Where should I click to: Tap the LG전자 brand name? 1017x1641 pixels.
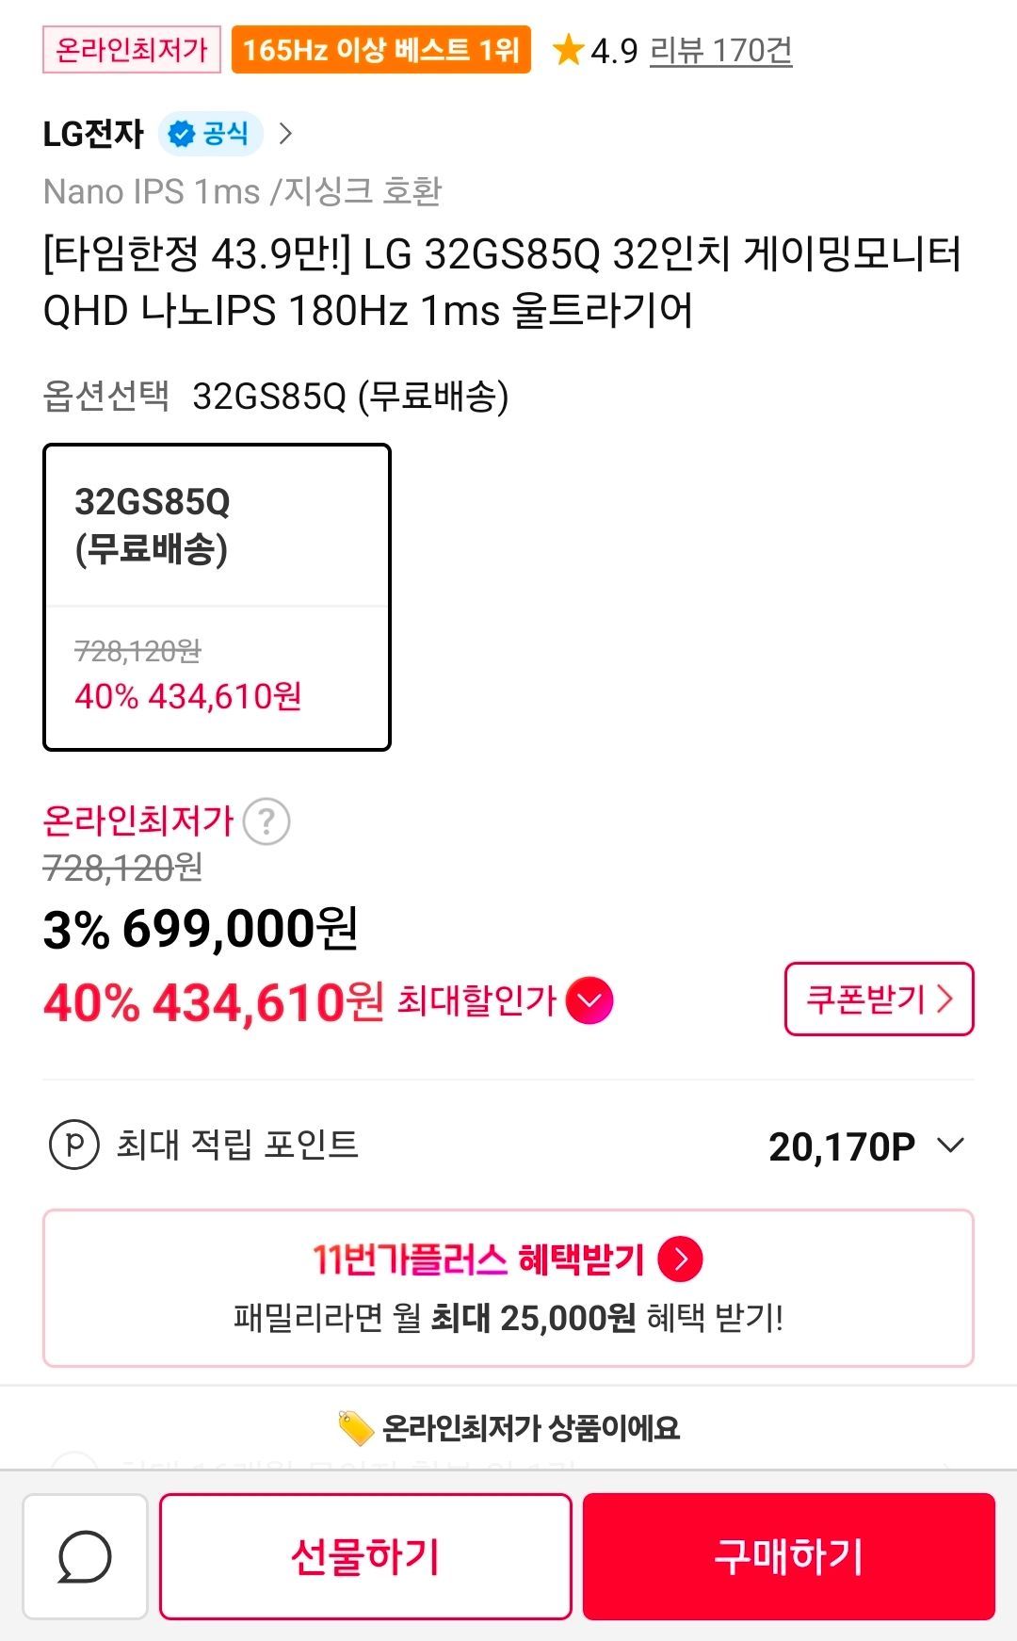93,134
